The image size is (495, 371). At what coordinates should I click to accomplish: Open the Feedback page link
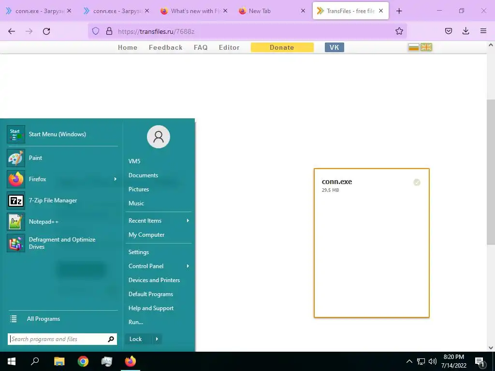pyautogui.click(x=165, y=47)
